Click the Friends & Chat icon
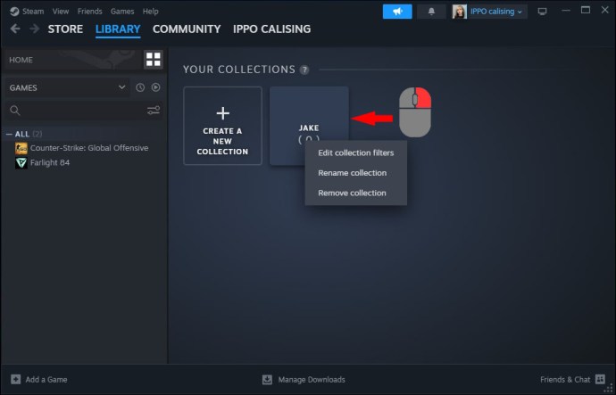 [600, 379]
